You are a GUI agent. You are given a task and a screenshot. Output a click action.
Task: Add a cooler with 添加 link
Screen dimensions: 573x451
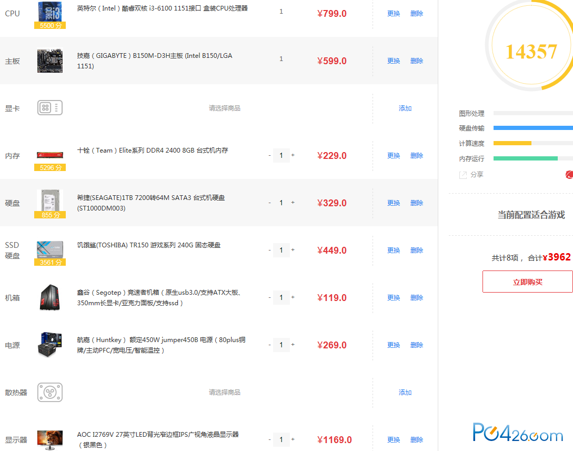click(405, 392)
